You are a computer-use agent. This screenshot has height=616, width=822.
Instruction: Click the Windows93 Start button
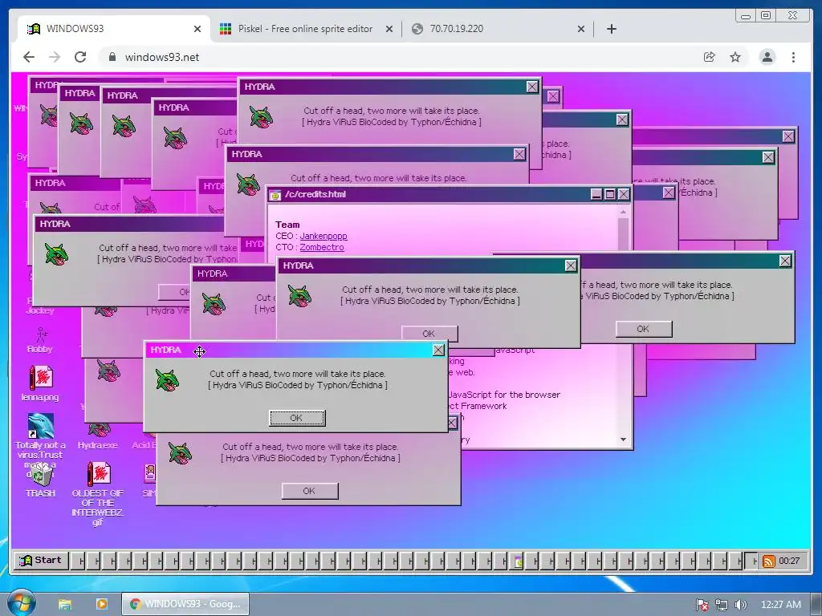[40, 560]
